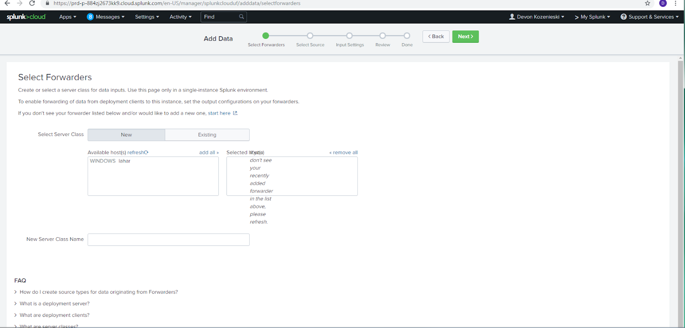This screenshot has height=328, width=685.
Task: Click the New Server Class Name field
Action: tap(169, 239)
